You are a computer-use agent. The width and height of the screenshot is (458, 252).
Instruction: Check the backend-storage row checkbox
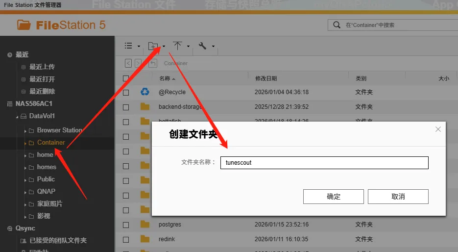click(x=126, y=107)
